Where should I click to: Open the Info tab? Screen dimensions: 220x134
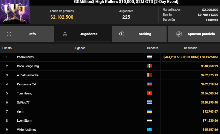(27, 34)
